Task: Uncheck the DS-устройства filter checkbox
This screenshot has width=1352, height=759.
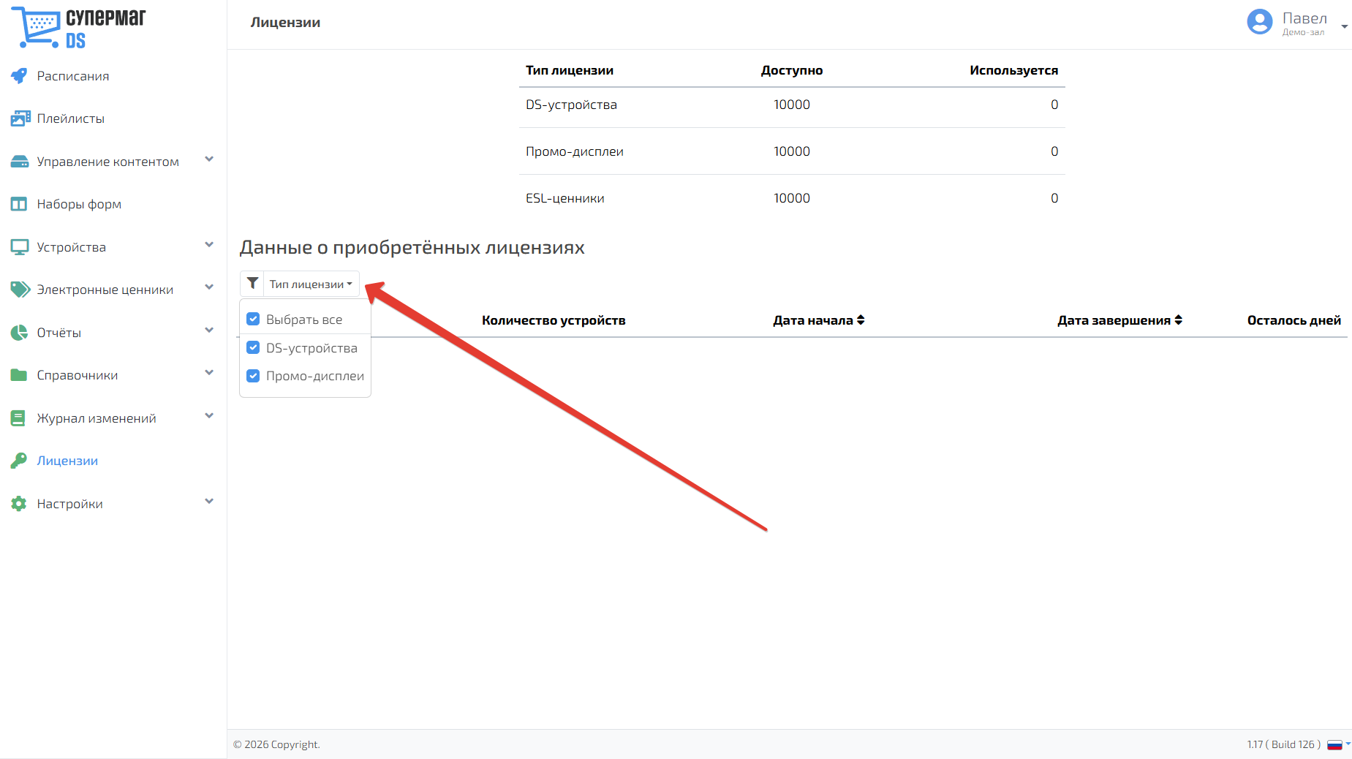Action: tap(253, 347)
